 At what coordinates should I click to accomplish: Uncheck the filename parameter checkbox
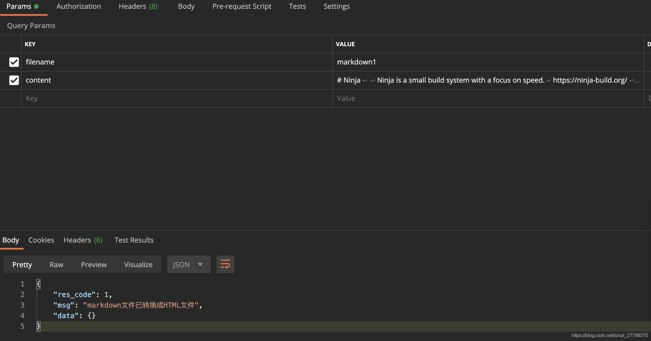[x=14, y=62]
